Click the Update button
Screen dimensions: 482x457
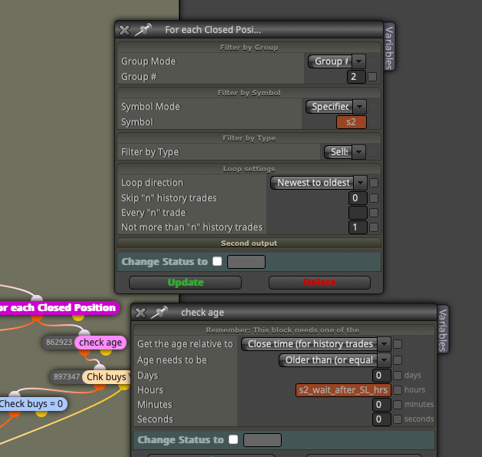click(x=186, y=283)
